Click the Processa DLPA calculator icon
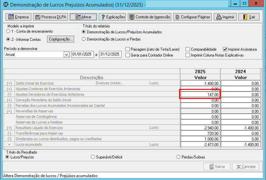266x180 pixels. pos(38,17)
